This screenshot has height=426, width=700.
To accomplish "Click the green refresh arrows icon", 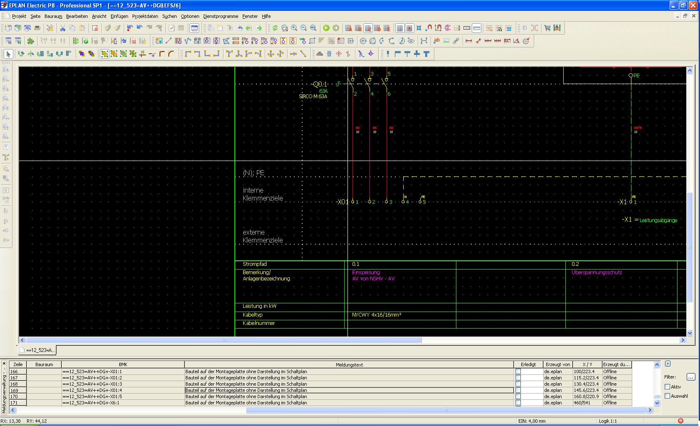I will (x=275, y=28).
